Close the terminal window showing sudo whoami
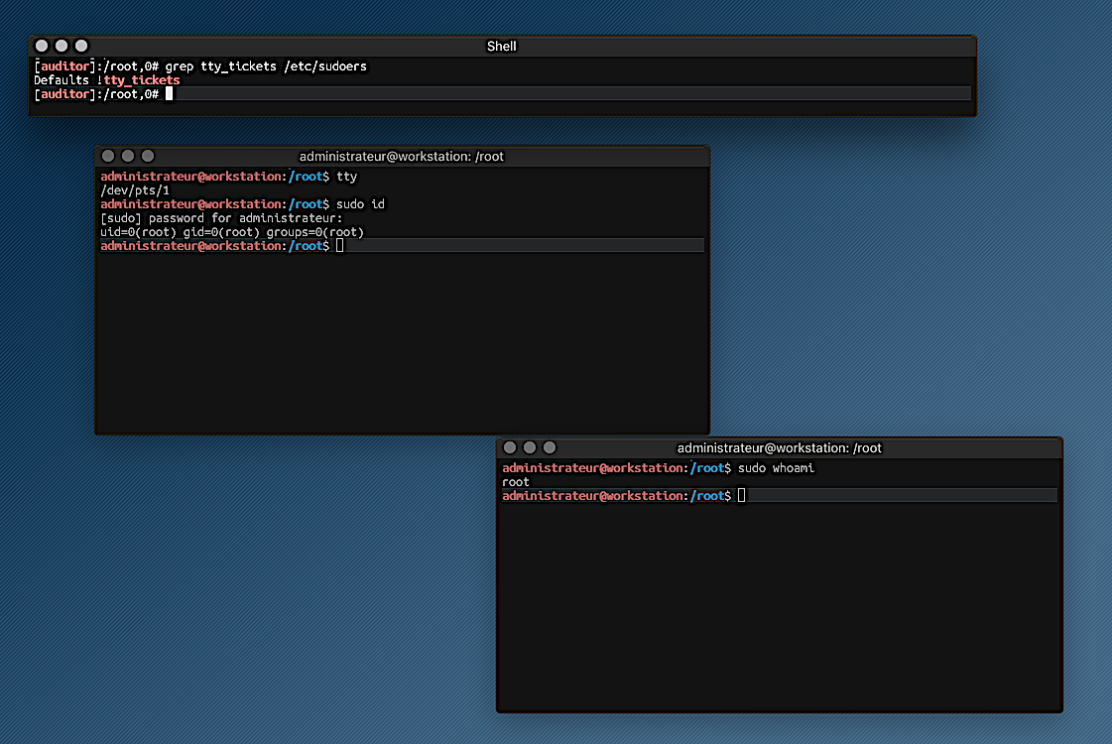Screen dimensions: 1112x744 pyautogui.click(x=510, y=447)
